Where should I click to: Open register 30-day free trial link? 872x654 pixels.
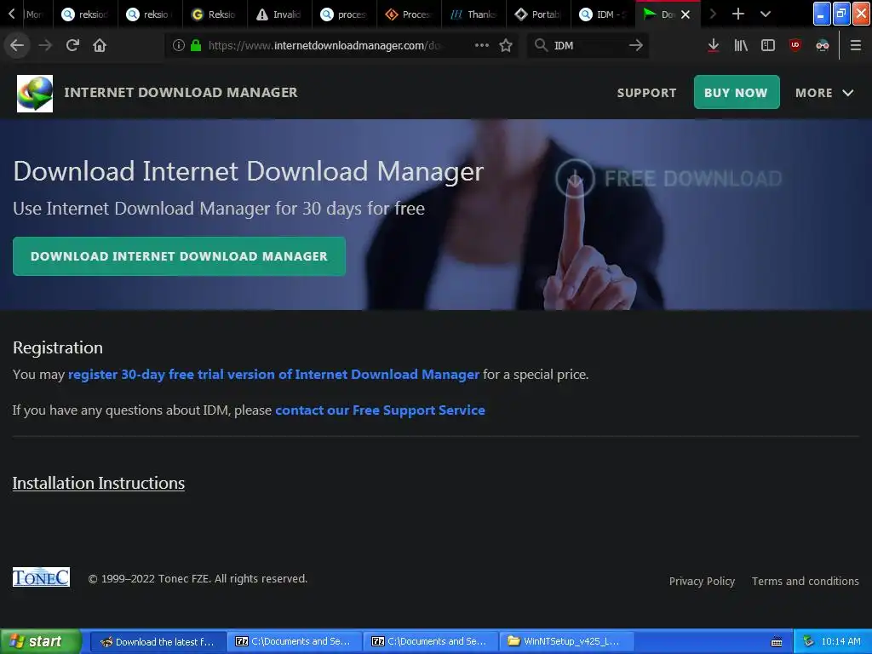click(x=273, y=375)
